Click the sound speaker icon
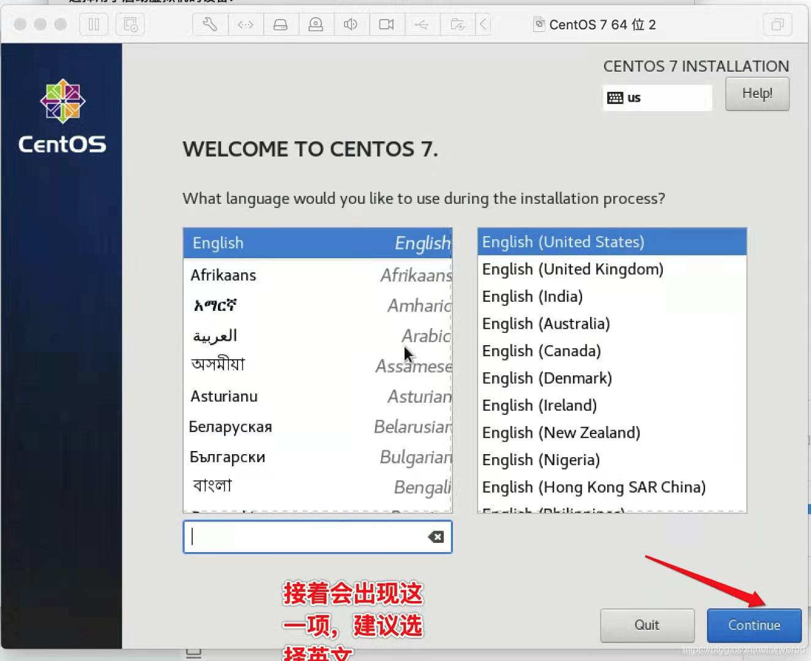 pos(351,24)
